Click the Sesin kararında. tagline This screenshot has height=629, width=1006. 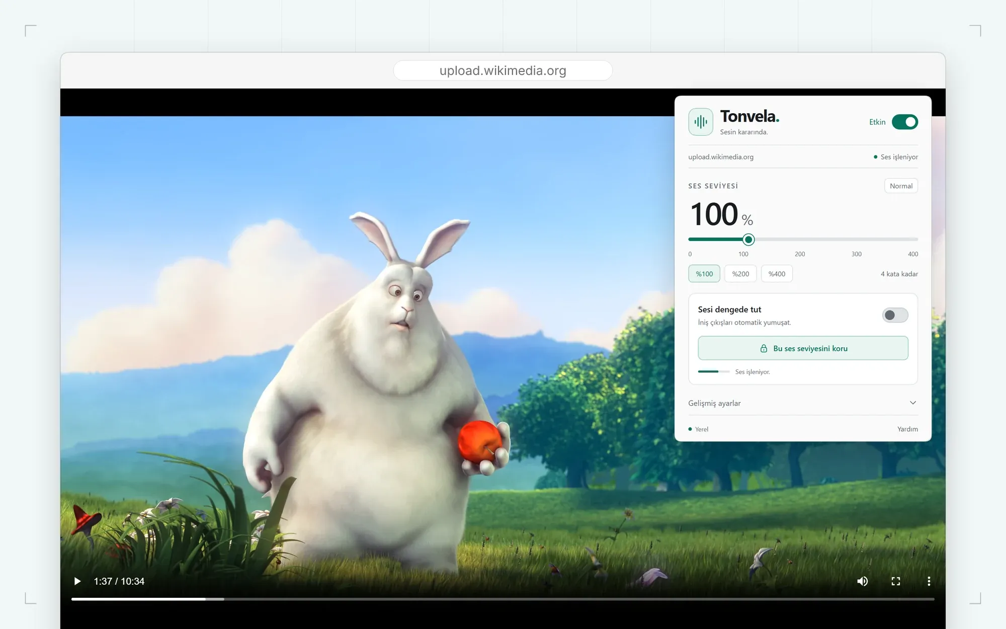click(x=743, y=132)
